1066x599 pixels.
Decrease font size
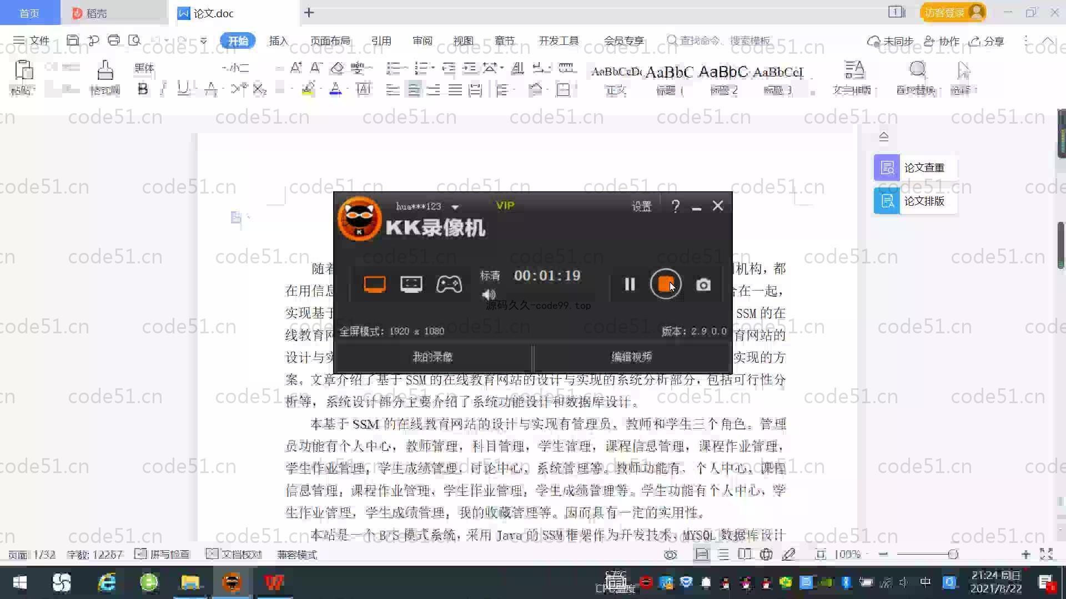tap(316, 68)
